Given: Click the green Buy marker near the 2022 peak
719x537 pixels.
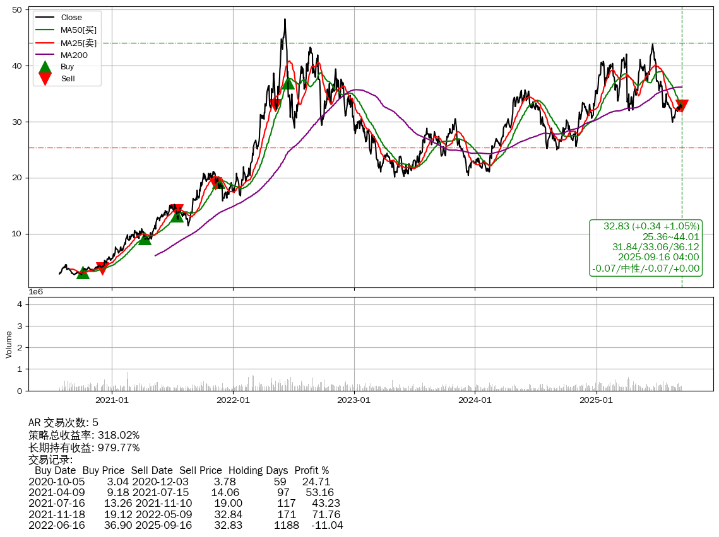Looking at the screenshot, I should click(288, 83).
